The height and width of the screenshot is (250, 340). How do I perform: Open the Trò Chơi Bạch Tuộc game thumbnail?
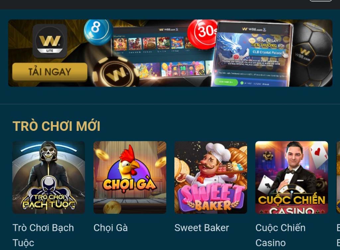click(48, 177)
